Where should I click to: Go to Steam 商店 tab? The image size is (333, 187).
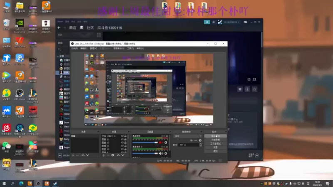72,28
